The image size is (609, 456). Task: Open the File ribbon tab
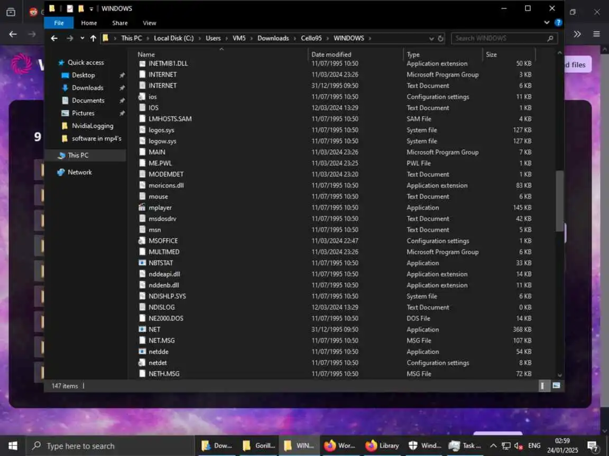[59, 23]
